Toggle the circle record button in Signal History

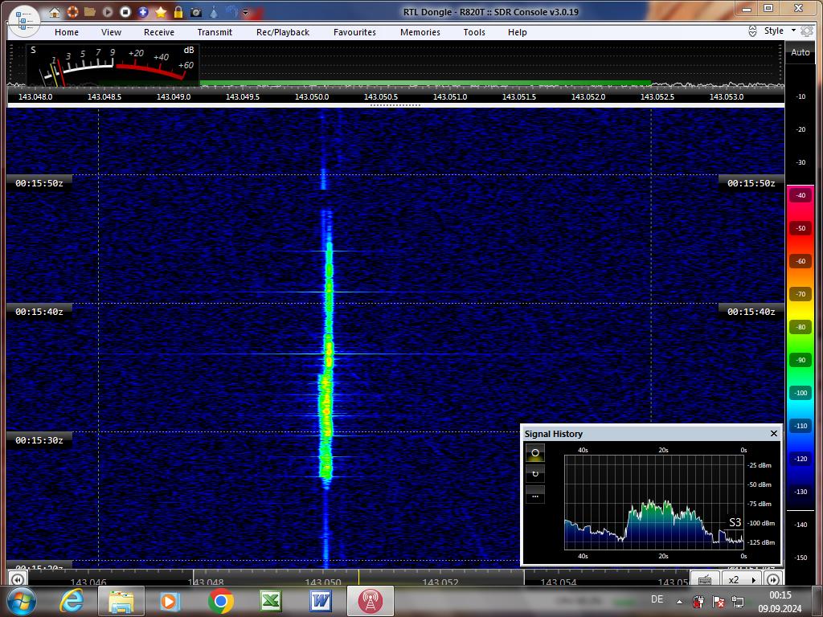click(x=535, y=452)
